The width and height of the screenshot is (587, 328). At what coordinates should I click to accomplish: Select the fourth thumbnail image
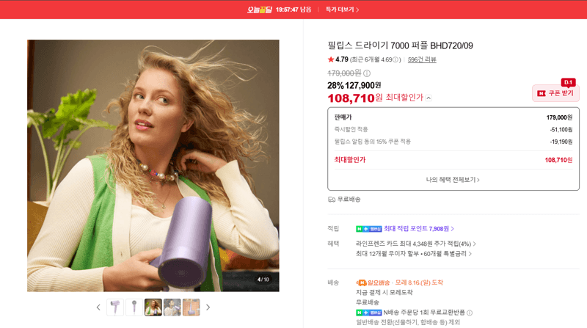pyautogui.click(x=172, y=307)
